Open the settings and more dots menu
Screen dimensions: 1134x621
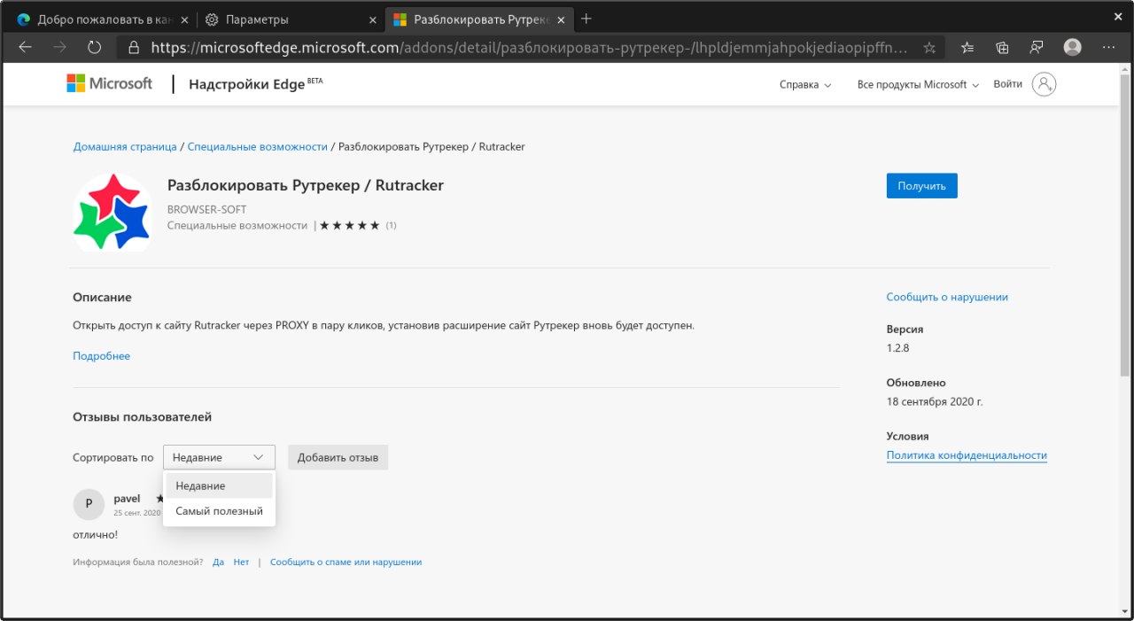click(1110, 48)
